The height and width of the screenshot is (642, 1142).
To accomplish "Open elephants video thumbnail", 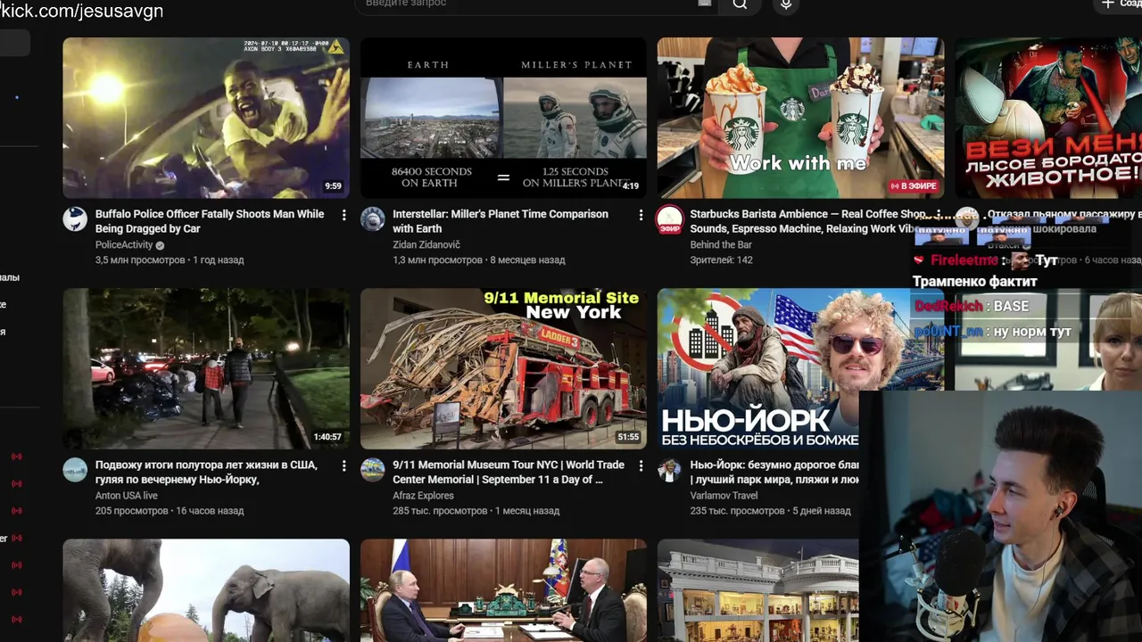I will 206,590.
